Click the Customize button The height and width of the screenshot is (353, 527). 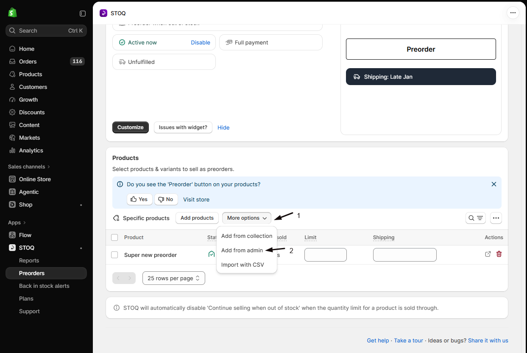131,127
